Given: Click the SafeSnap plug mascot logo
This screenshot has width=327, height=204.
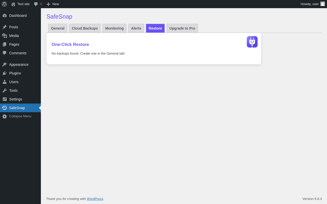Looking at the screenshot, I should click(x=252, y=42).
